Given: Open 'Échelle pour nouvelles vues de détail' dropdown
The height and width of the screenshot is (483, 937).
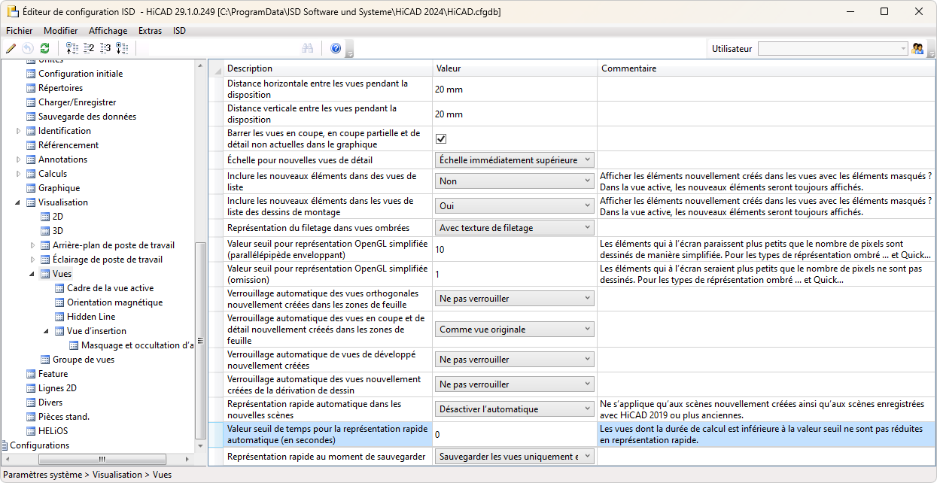Looking at the screenshot, I should coord(515,159).
